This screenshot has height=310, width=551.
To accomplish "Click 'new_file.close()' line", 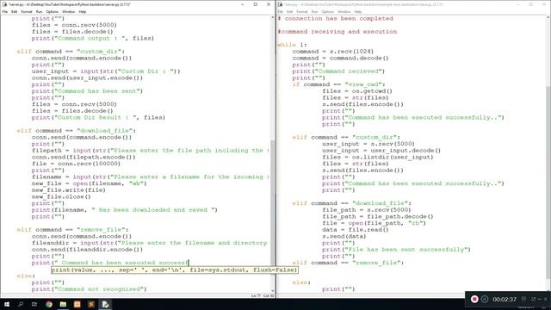I will click(x=61, y=197).
